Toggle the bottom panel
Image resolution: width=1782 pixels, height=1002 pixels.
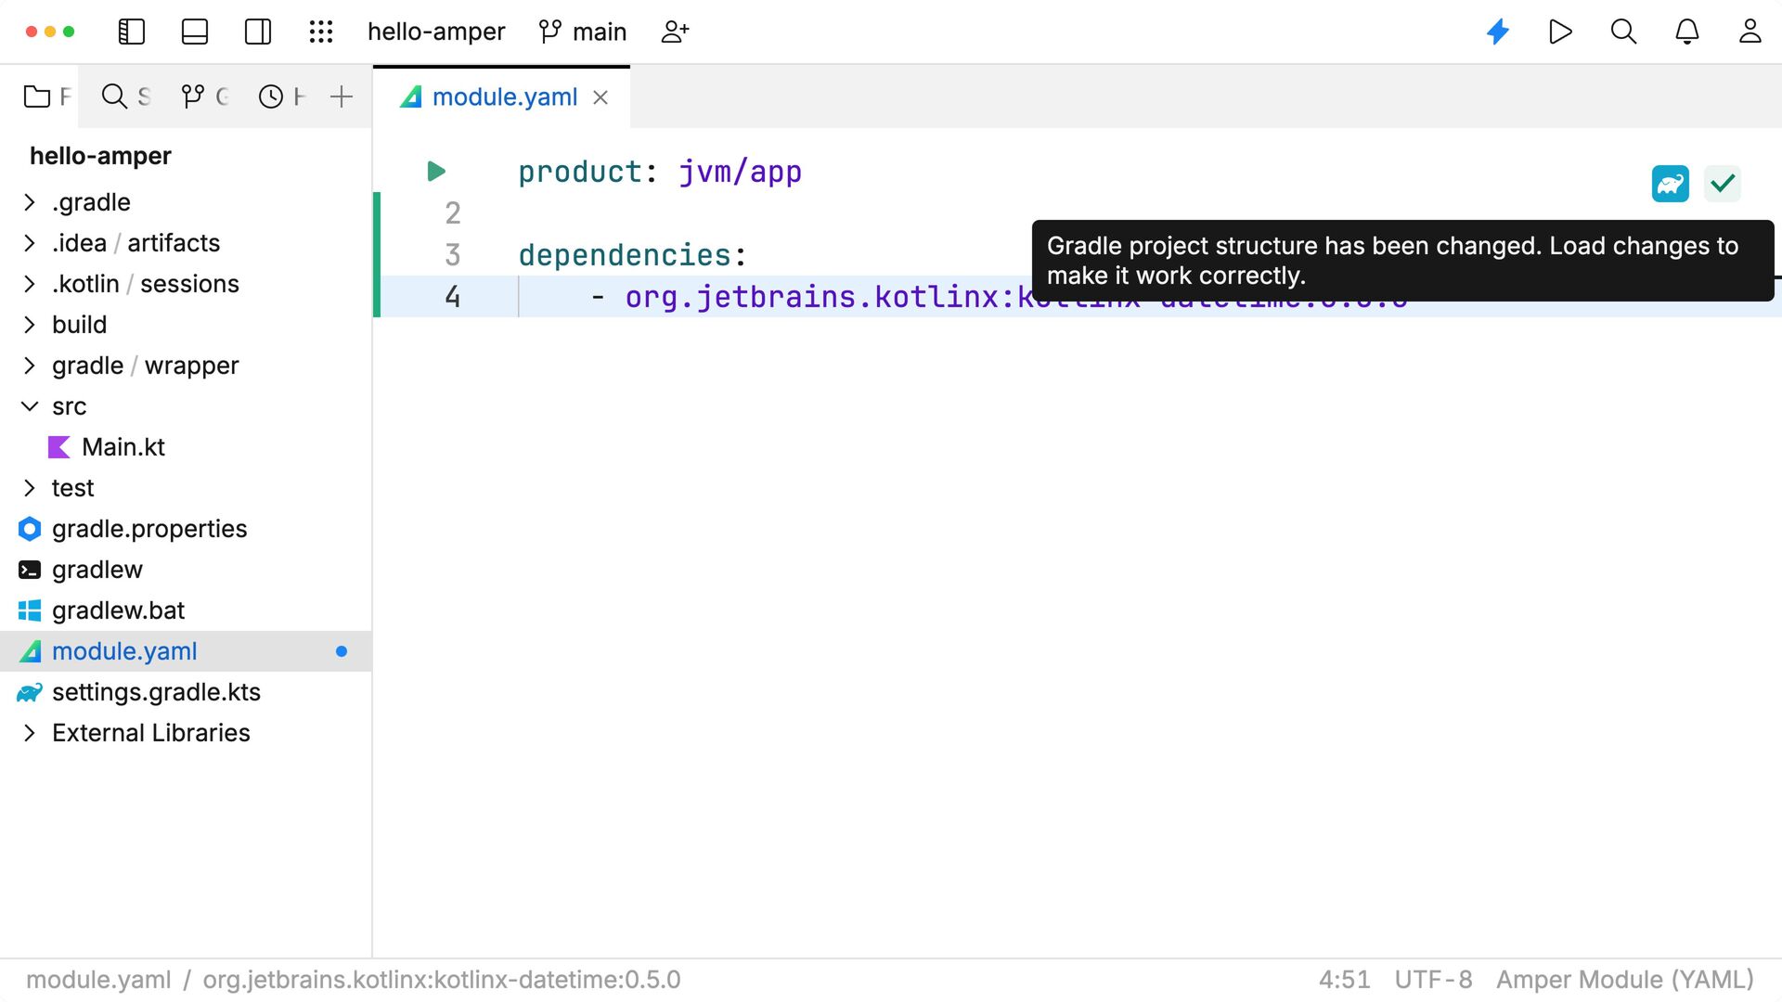[x=195, y=32]
